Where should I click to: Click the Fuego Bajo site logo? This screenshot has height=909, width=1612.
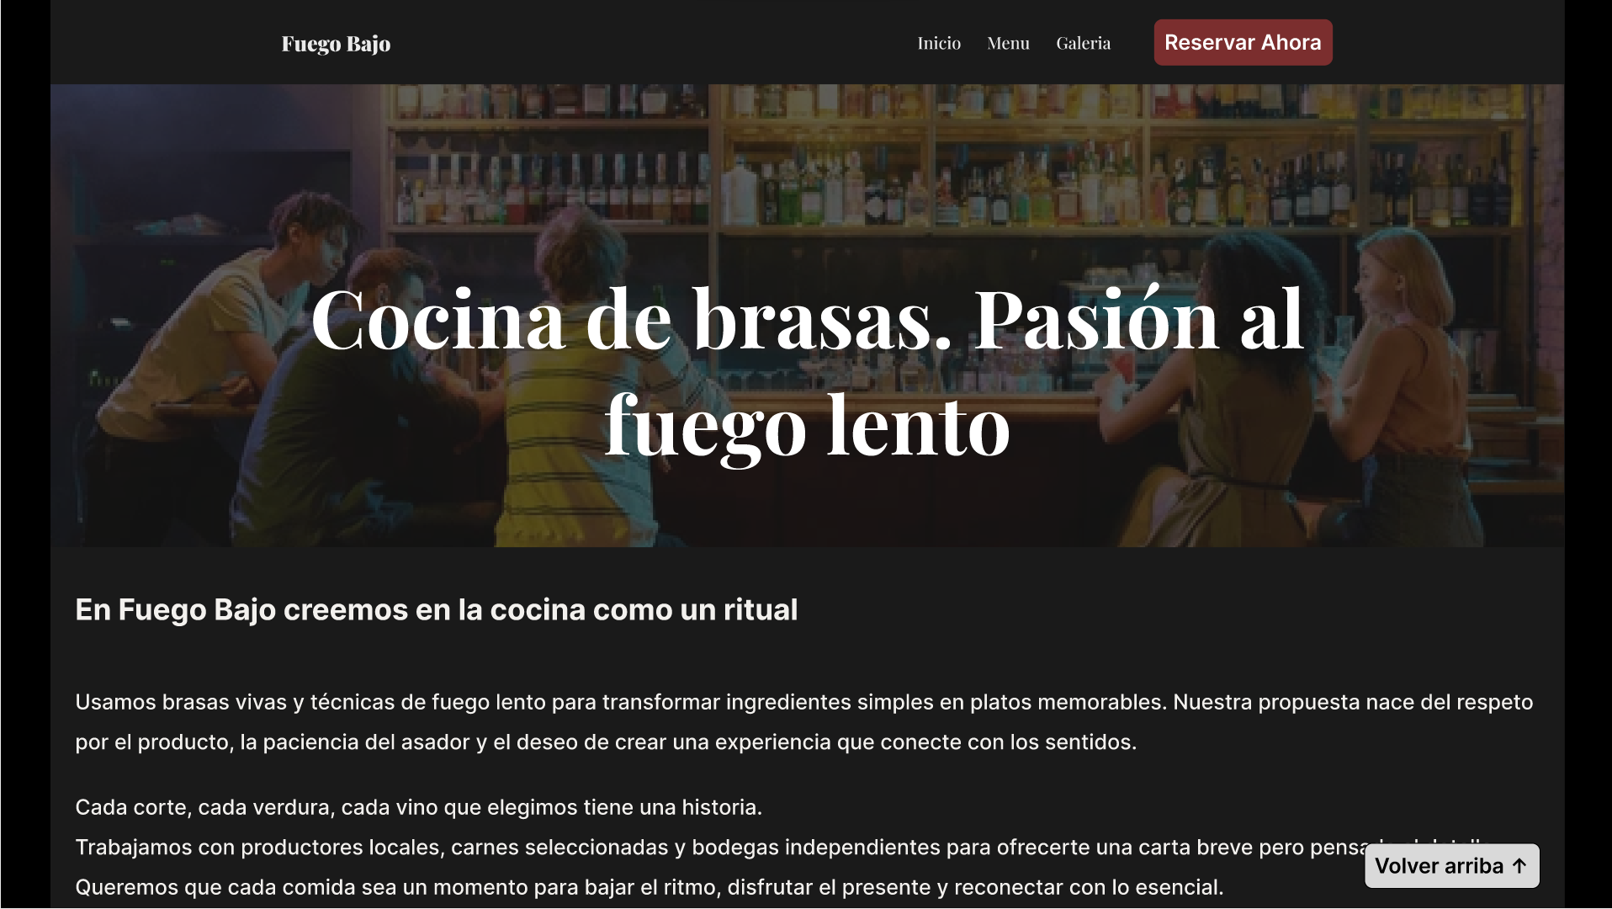[336, 44]
